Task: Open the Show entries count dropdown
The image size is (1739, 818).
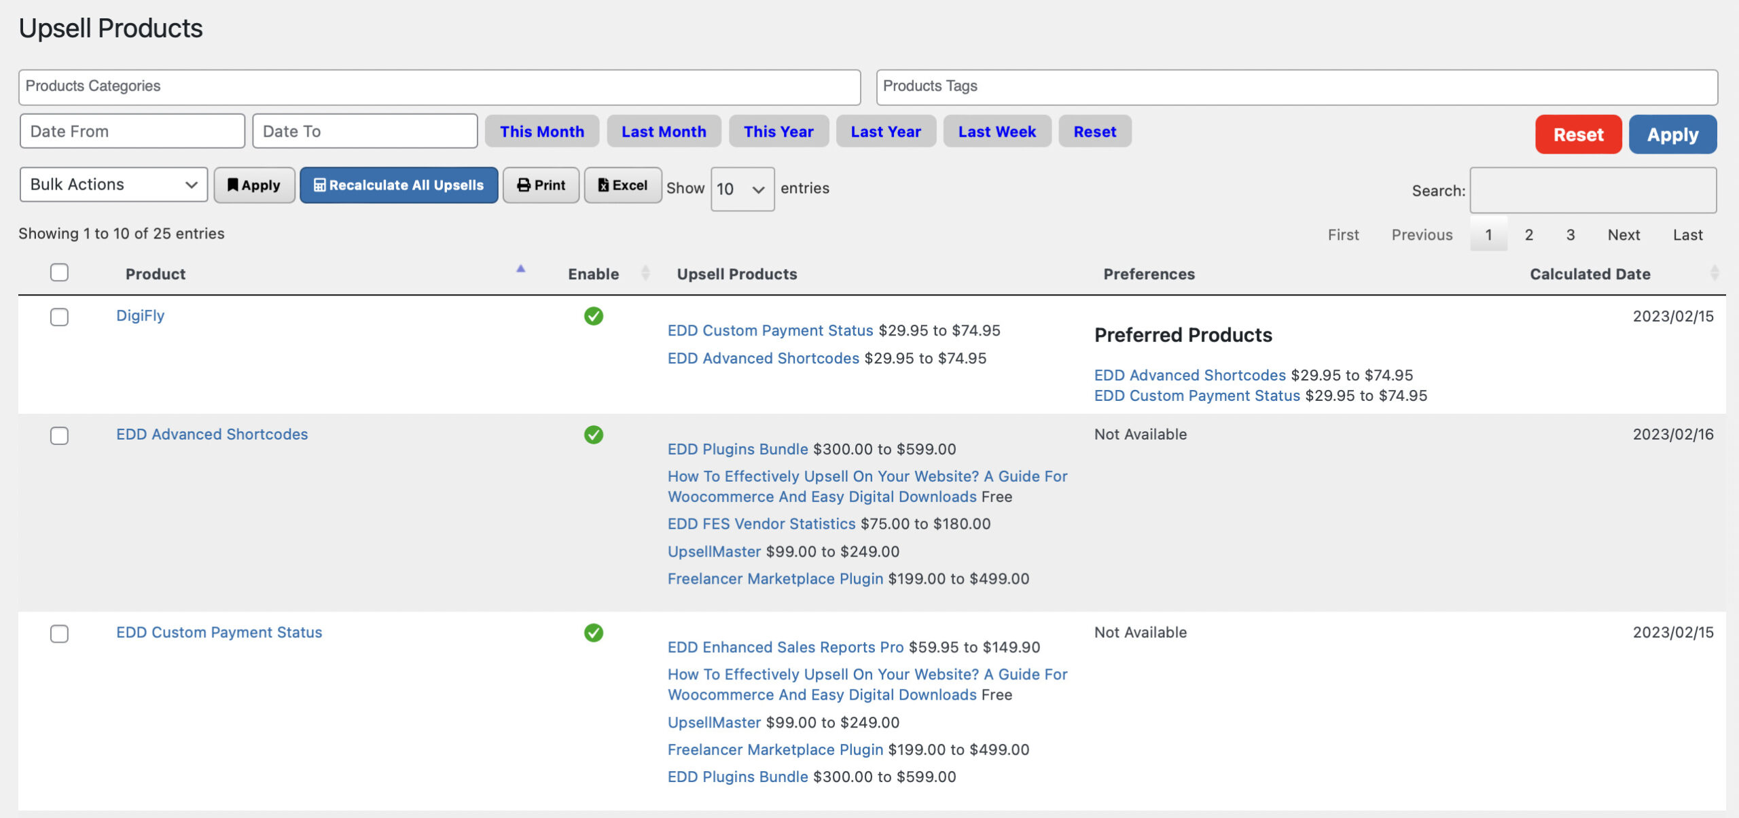Action: point(742,189)
